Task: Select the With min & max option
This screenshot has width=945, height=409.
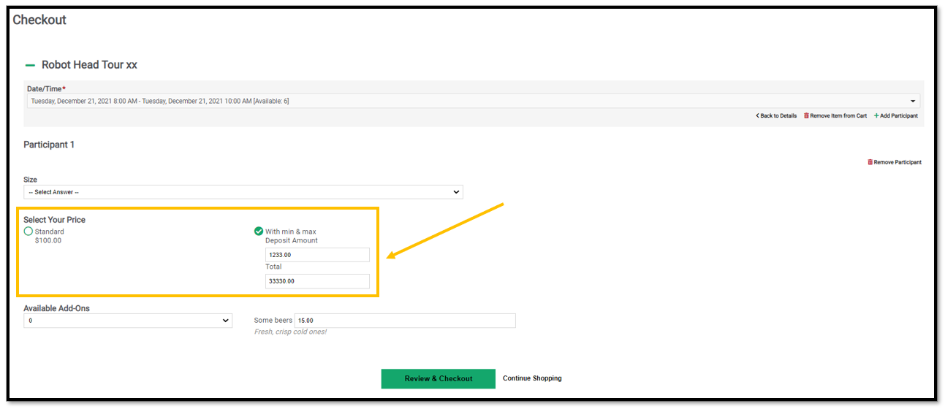Action: (x=259, y=232)
